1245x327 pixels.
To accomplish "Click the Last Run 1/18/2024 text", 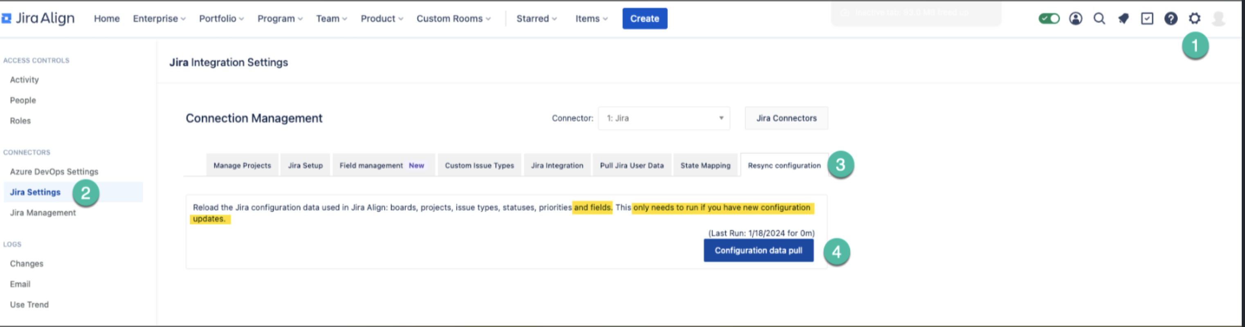I will (x=762, y=233).
